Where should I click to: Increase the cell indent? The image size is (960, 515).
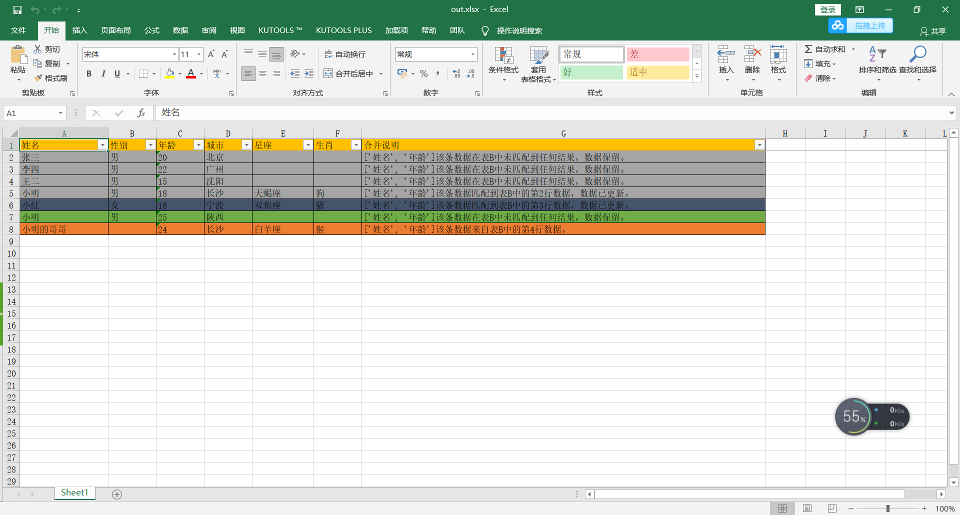click(x=309, y=73)
